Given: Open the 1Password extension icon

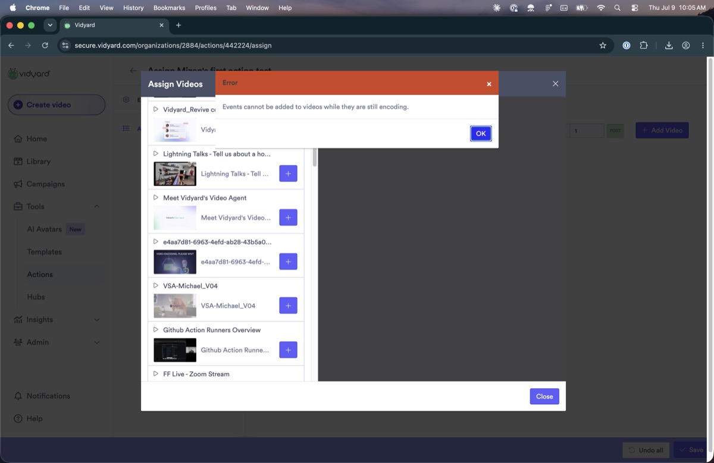Looking at the screenshot, I should 626,45.
